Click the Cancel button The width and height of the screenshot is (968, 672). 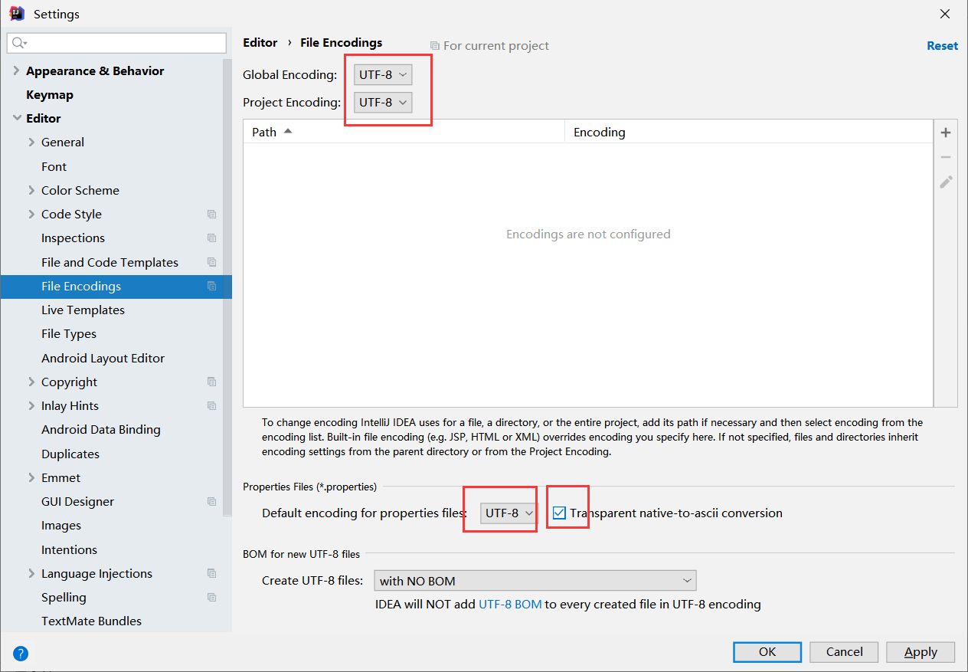845,652
